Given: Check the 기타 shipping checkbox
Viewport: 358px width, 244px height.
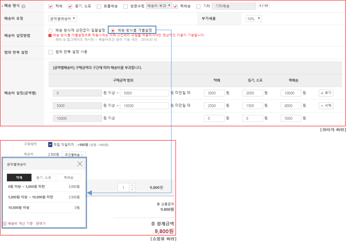Looking at the screenshot, I should tap(198, 7).
